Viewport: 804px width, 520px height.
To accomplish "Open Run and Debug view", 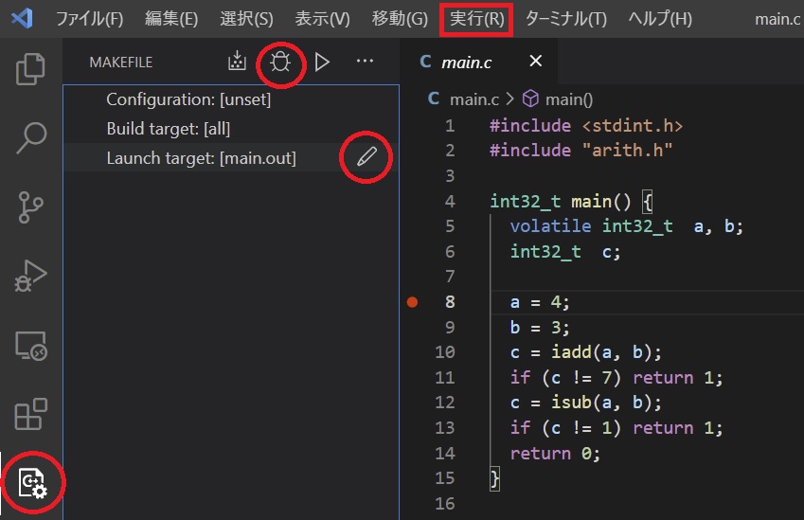I will (x=30, y=276).
